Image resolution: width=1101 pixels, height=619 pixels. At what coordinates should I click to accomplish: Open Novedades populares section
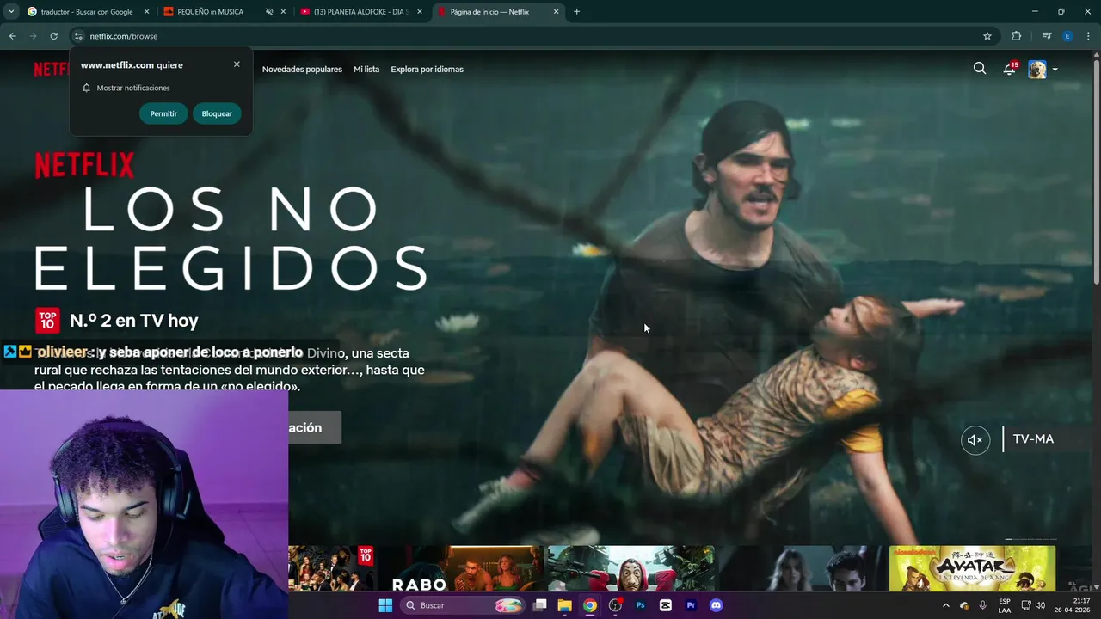coord(302,70)
